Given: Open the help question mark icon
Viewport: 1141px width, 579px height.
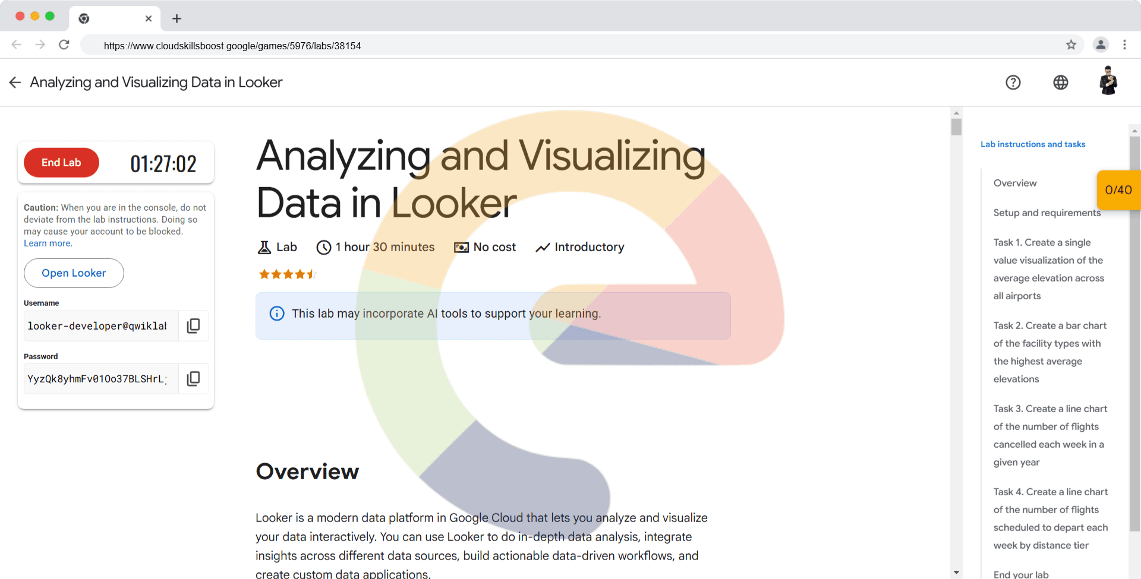Looking at the screenshot, I should (1013, 83).
